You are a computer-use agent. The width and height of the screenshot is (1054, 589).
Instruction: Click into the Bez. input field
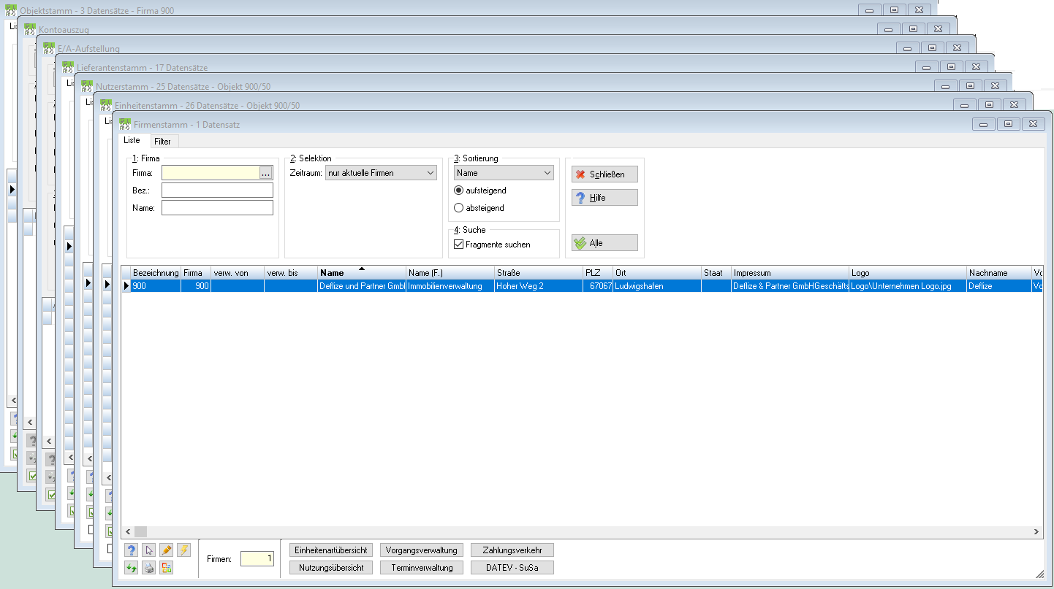(x=217, y=190)
